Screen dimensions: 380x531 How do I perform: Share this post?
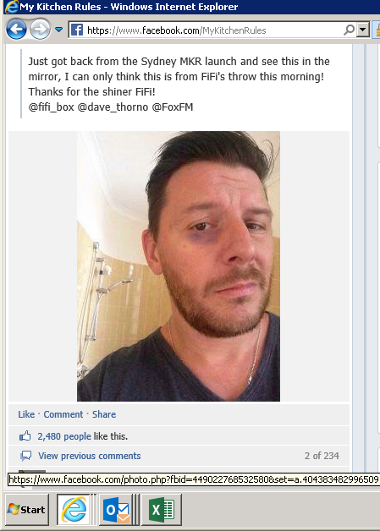(x=104, y=414)
